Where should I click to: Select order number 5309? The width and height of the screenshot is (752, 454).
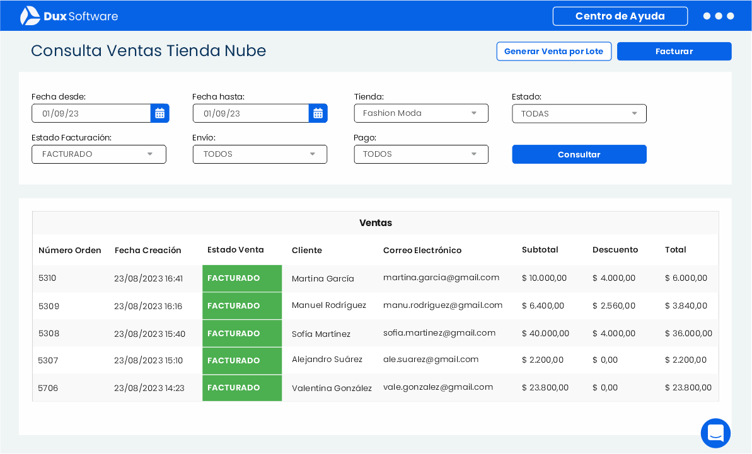tap(49, 306)
